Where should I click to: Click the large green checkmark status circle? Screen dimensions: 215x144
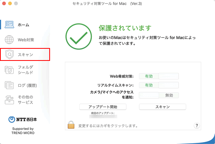click(x=79, y=36)
